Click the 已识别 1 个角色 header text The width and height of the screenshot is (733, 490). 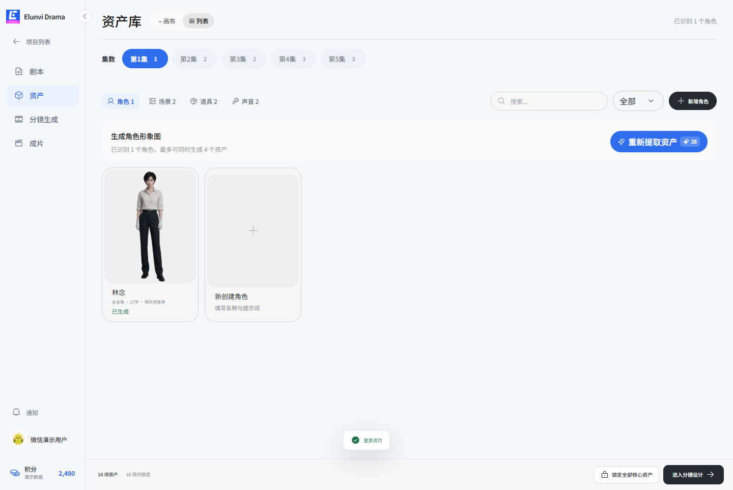click(x=695, y=21)
